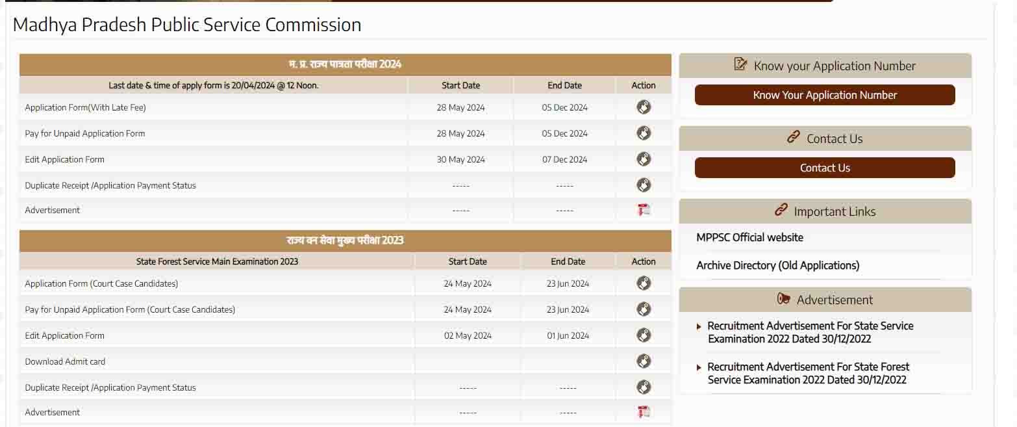Open action icon for Edit Application Form 02 May 2024
1017x427 pixels.
tap(644, 335)
